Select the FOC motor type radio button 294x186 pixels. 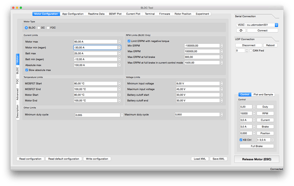point(48,28)
